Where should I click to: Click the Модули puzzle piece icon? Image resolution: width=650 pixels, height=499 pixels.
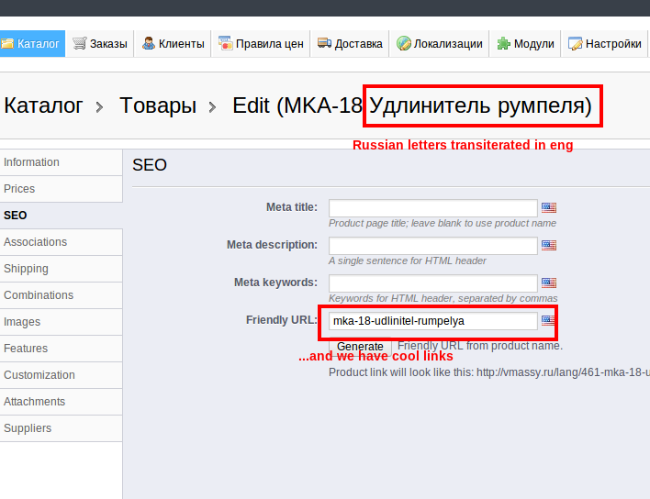click(x=503, y=43)
